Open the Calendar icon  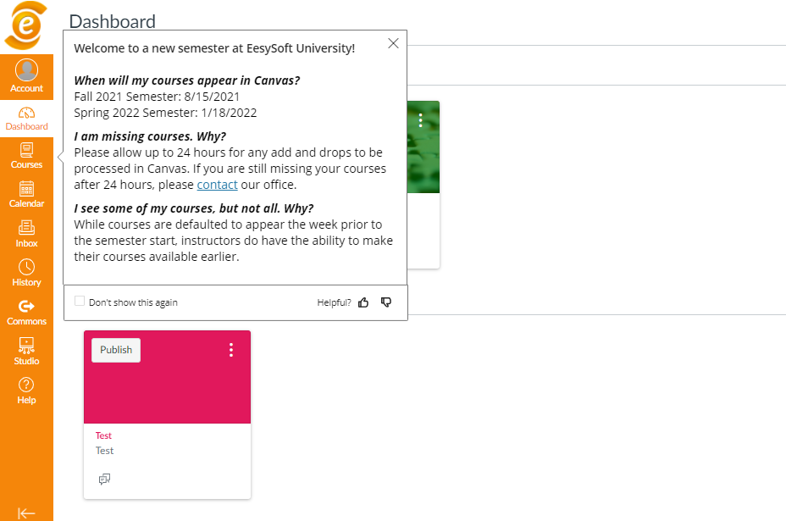[26, 195]
